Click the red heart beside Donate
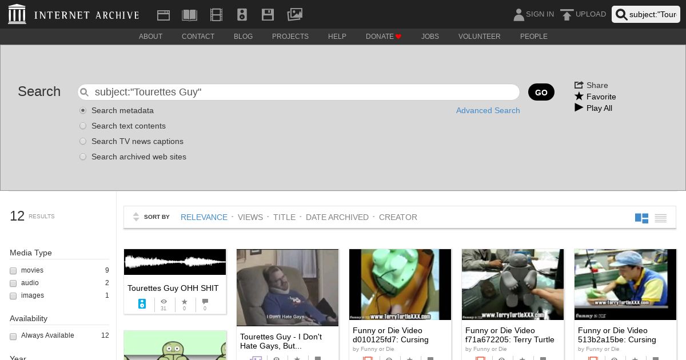Screen dimensions: 686x360 (x=398, y=37)
